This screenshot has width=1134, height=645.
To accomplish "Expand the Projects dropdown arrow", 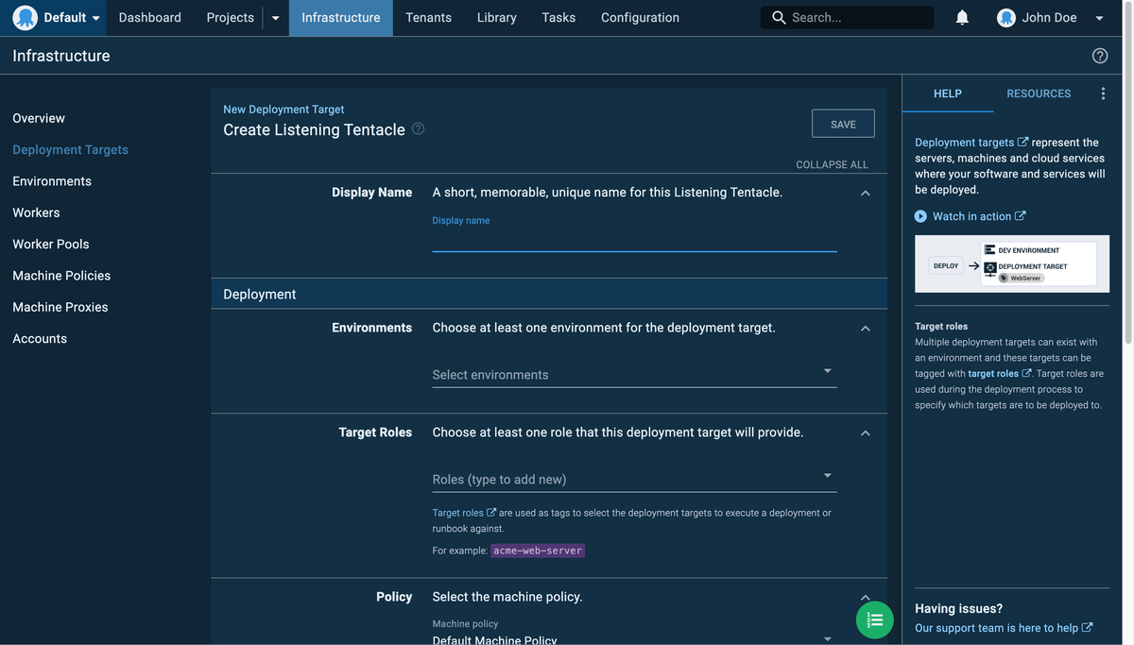I will [275, 18].
